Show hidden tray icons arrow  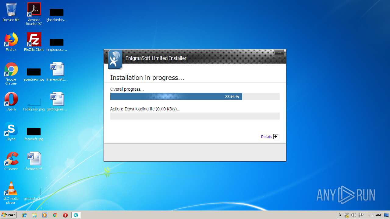pyautogui.click(x=340, y=215)
